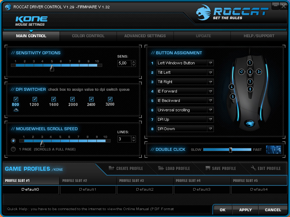
Task: Toggle the 1600 DPI checkbox
Action: [54, 99]
